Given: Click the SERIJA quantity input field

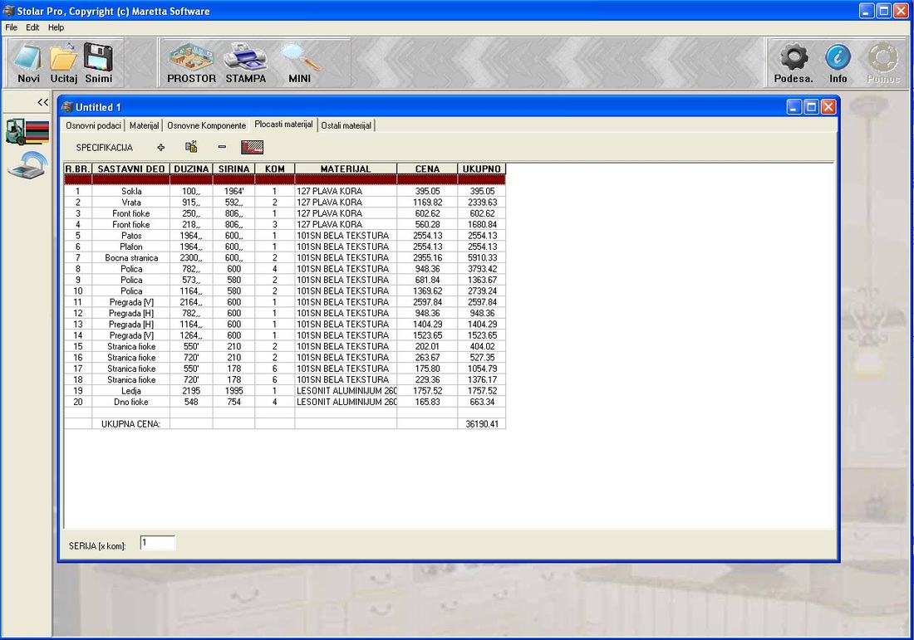Looking at the screenshot, I should 157,544.
